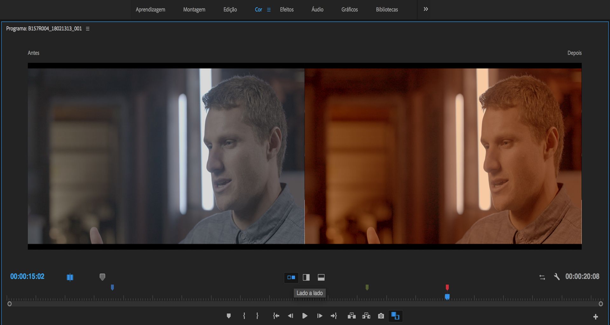Add a marker with the transport marker icon
The height and width of the screenshot is (325, 610).
tap(228, 316)
